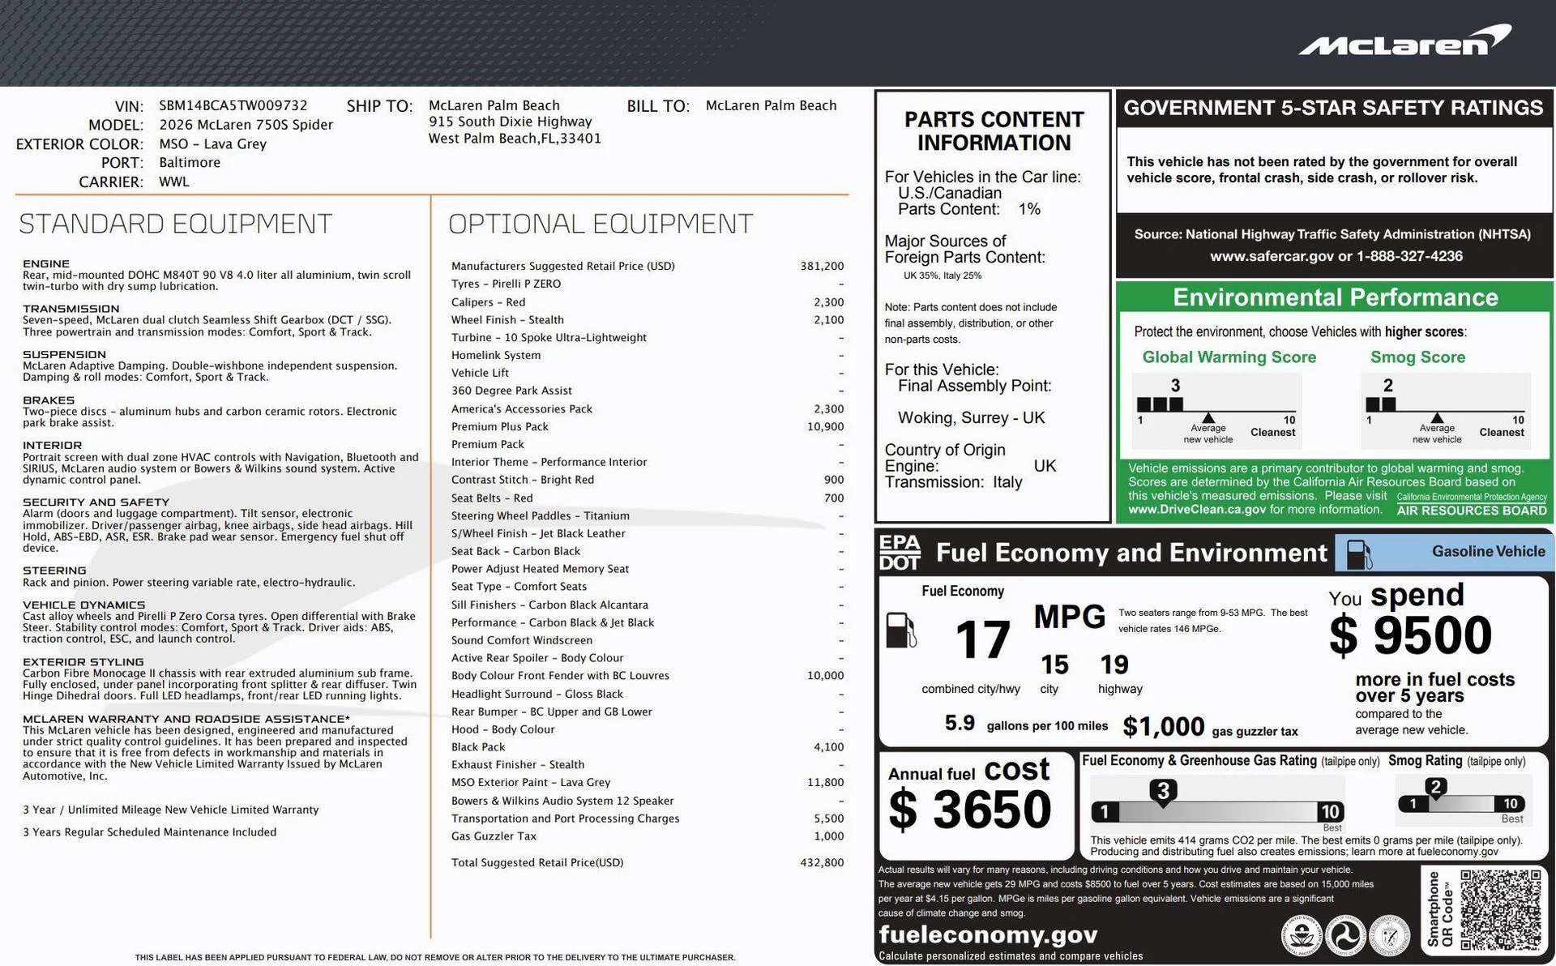1556x966 pixels.
Task: Open the Environmental Performance tab
Action: [1335, 297]
